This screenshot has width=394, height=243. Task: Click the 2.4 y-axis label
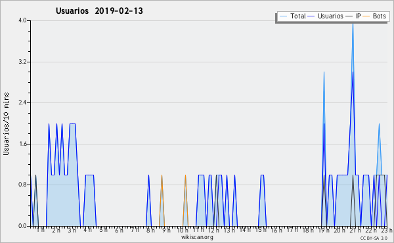[22, 102]
